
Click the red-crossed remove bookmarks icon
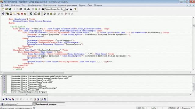pos(13,99)
